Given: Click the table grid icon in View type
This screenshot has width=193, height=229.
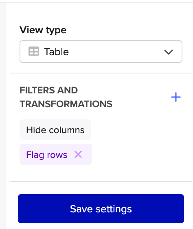Looking at the screenshot, I should 34,51.
